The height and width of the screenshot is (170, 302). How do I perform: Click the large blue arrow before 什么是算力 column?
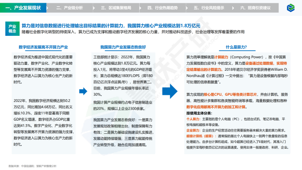pyautogui.click(x=170, y=92)
